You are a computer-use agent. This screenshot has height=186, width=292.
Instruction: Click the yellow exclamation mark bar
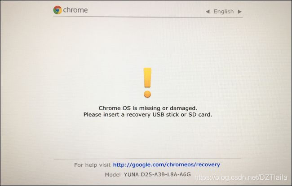pyautogui.click(x=147, y=78)
